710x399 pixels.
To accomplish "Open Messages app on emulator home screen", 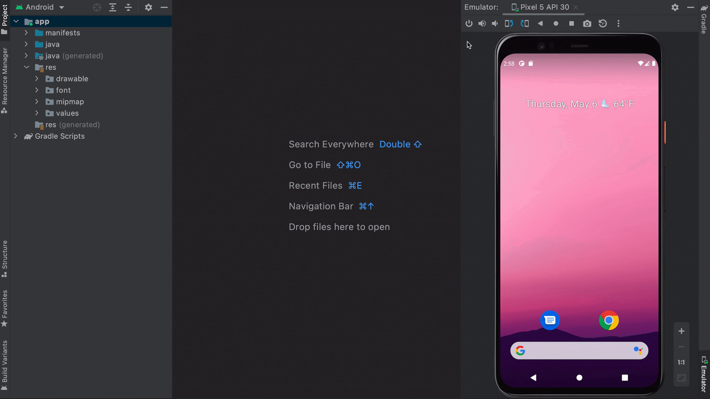I will coord(549,320).
